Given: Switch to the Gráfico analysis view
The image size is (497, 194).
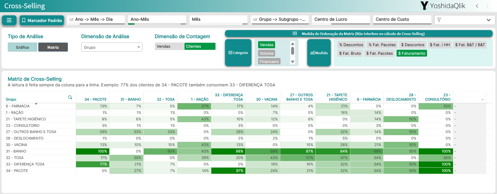Looking at the screenshot, I should point(22,47).
